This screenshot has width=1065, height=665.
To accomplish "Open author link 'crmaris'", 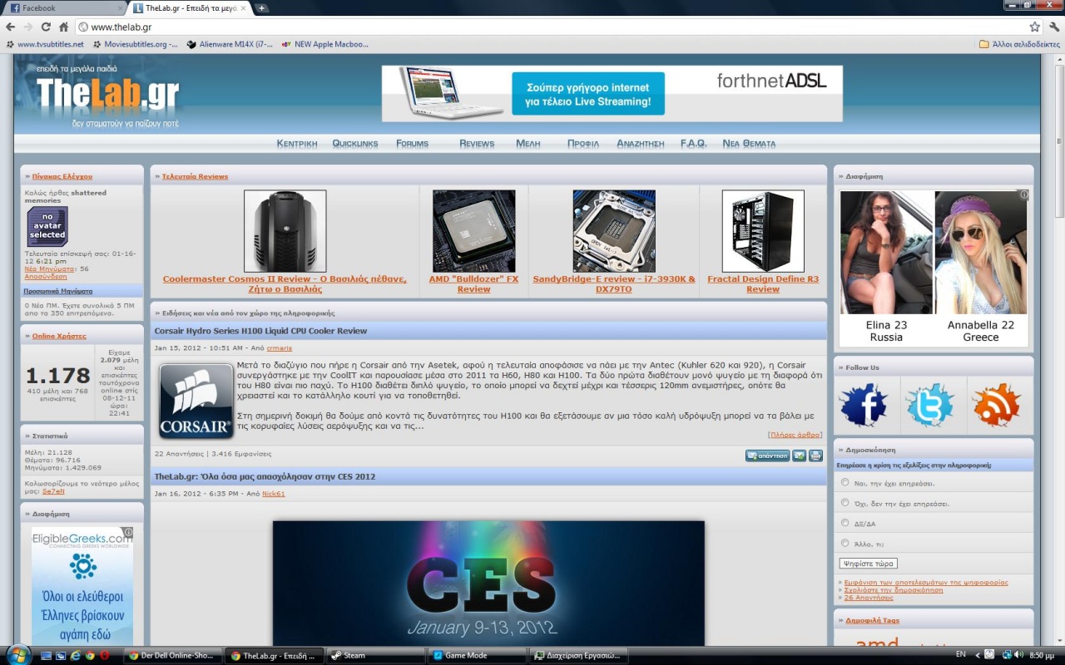I will point(280,348).
